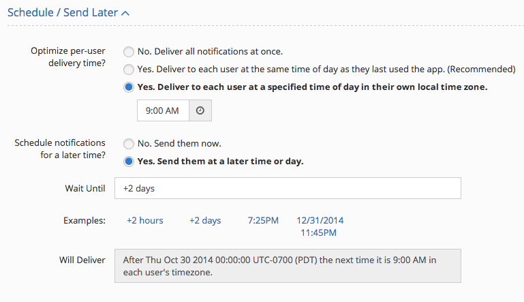Click the 'Wait Until' field label
The width and height of the screenshot is (524, 302).
(x=85, y=188)
